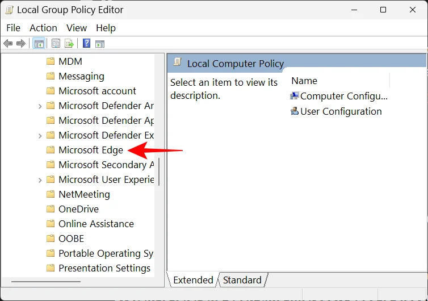Click the Local Group Policy Editor title icon
This screenshot has height=301, width=428.
pyautogui.click(x=9, y=10)
